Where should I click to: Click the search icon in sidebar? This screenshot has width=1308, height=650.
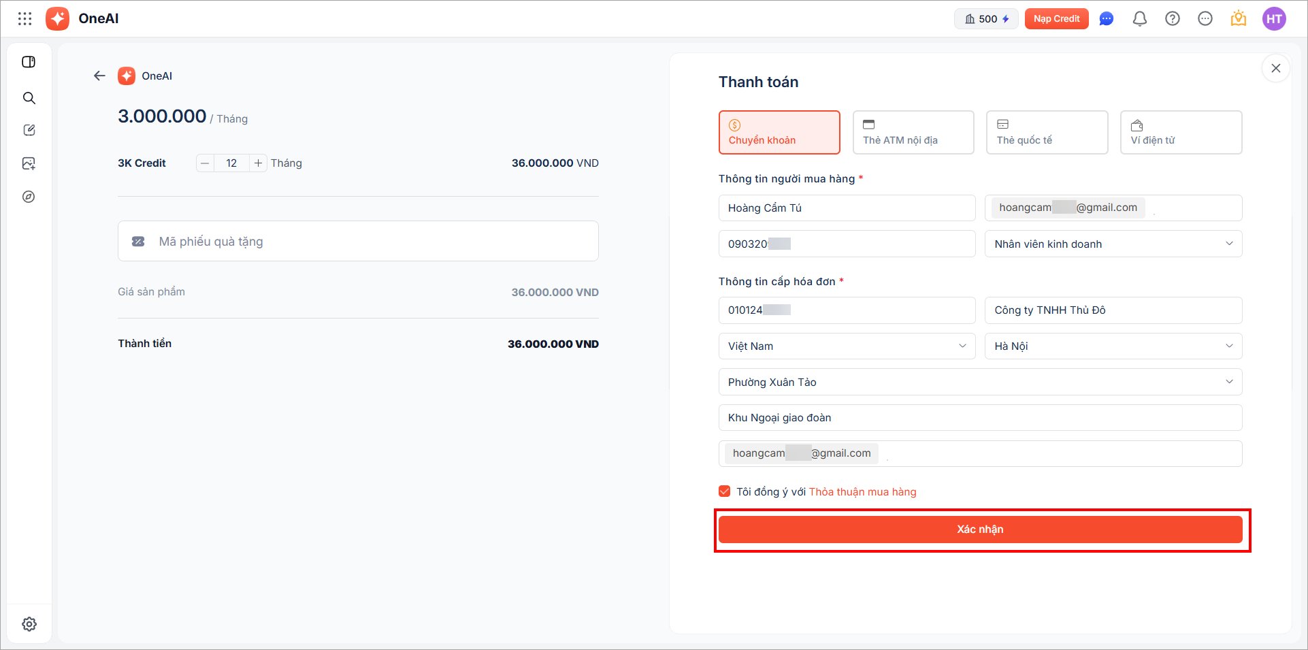click(x=29, y=98)
